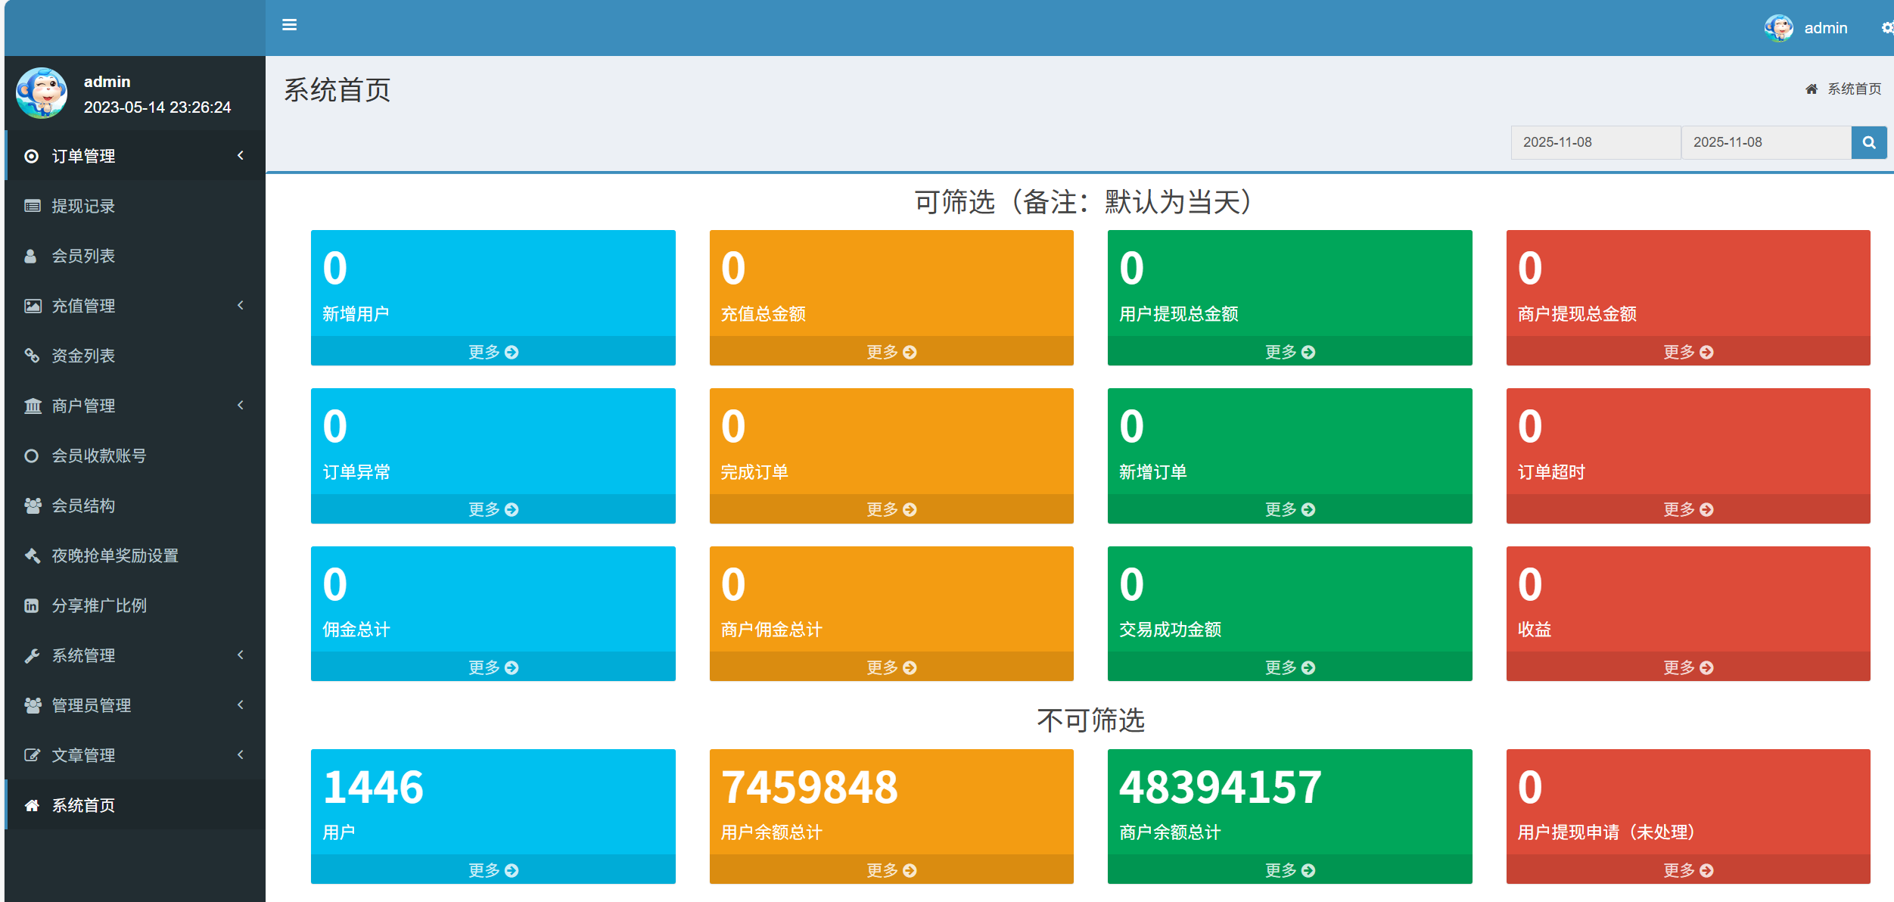This screenshot has height=902, width=1894.
Task: Click the 资金列表 link icon
Action: coord(32,356)
